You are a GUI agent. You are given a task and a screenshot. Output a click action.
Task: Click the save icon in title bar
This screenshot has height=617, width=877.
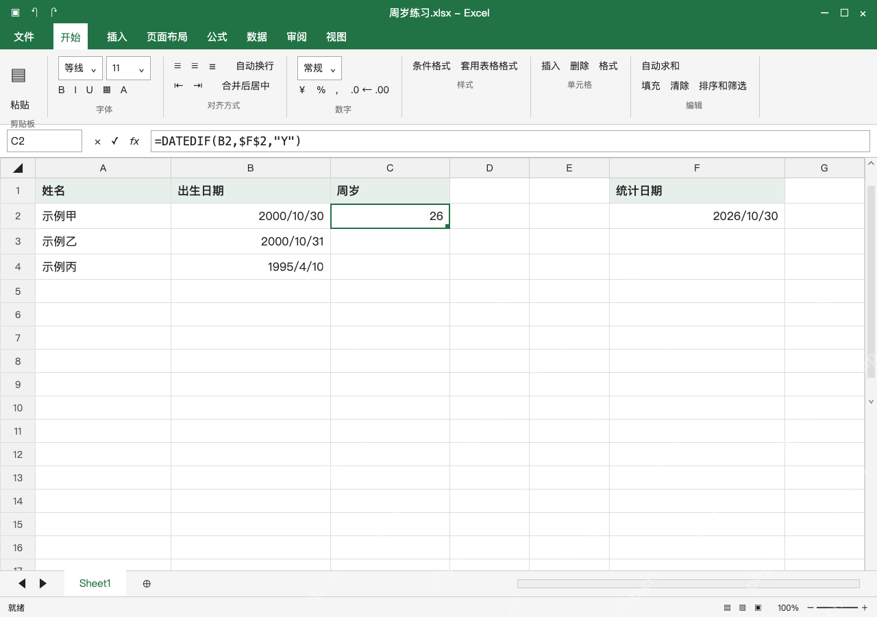(16, 12)
